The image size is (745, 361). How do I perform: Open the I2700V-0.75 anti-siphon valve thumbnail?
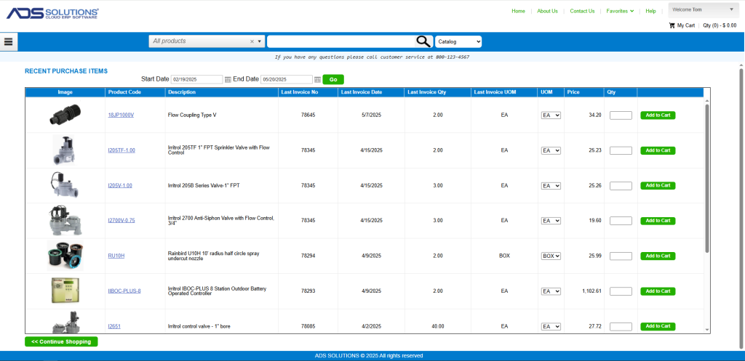pos(65,220)
